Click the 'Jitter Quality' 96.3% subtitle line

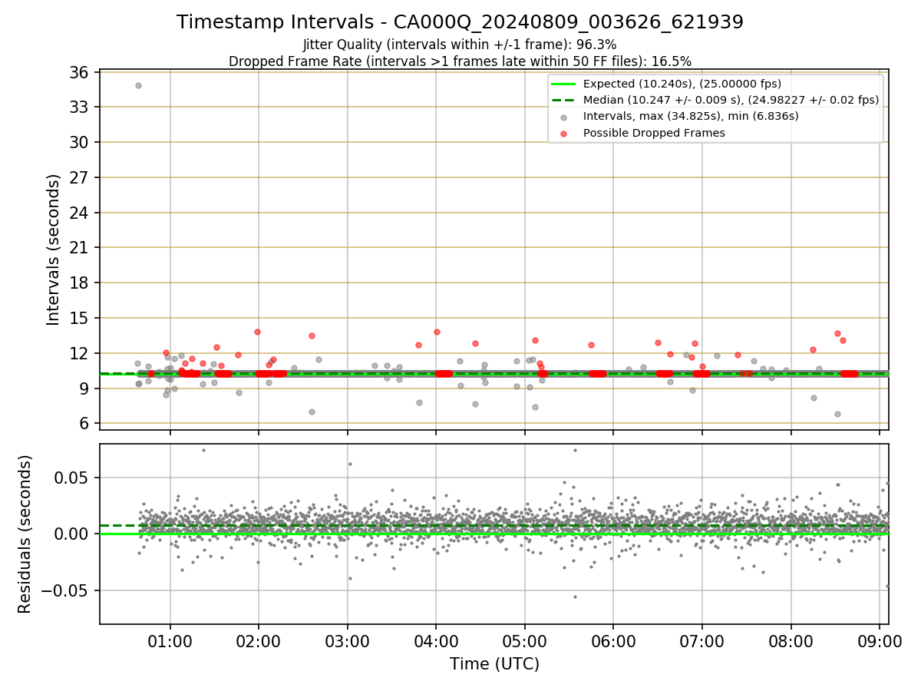(460, 45)
